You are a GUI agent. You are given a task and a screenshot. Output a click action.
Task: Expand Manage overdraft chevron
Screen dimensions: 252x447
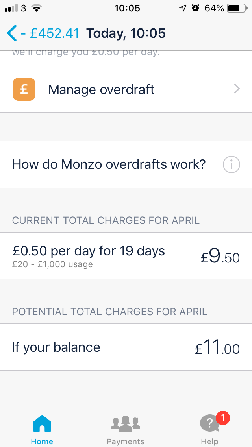tap(237, 89)
